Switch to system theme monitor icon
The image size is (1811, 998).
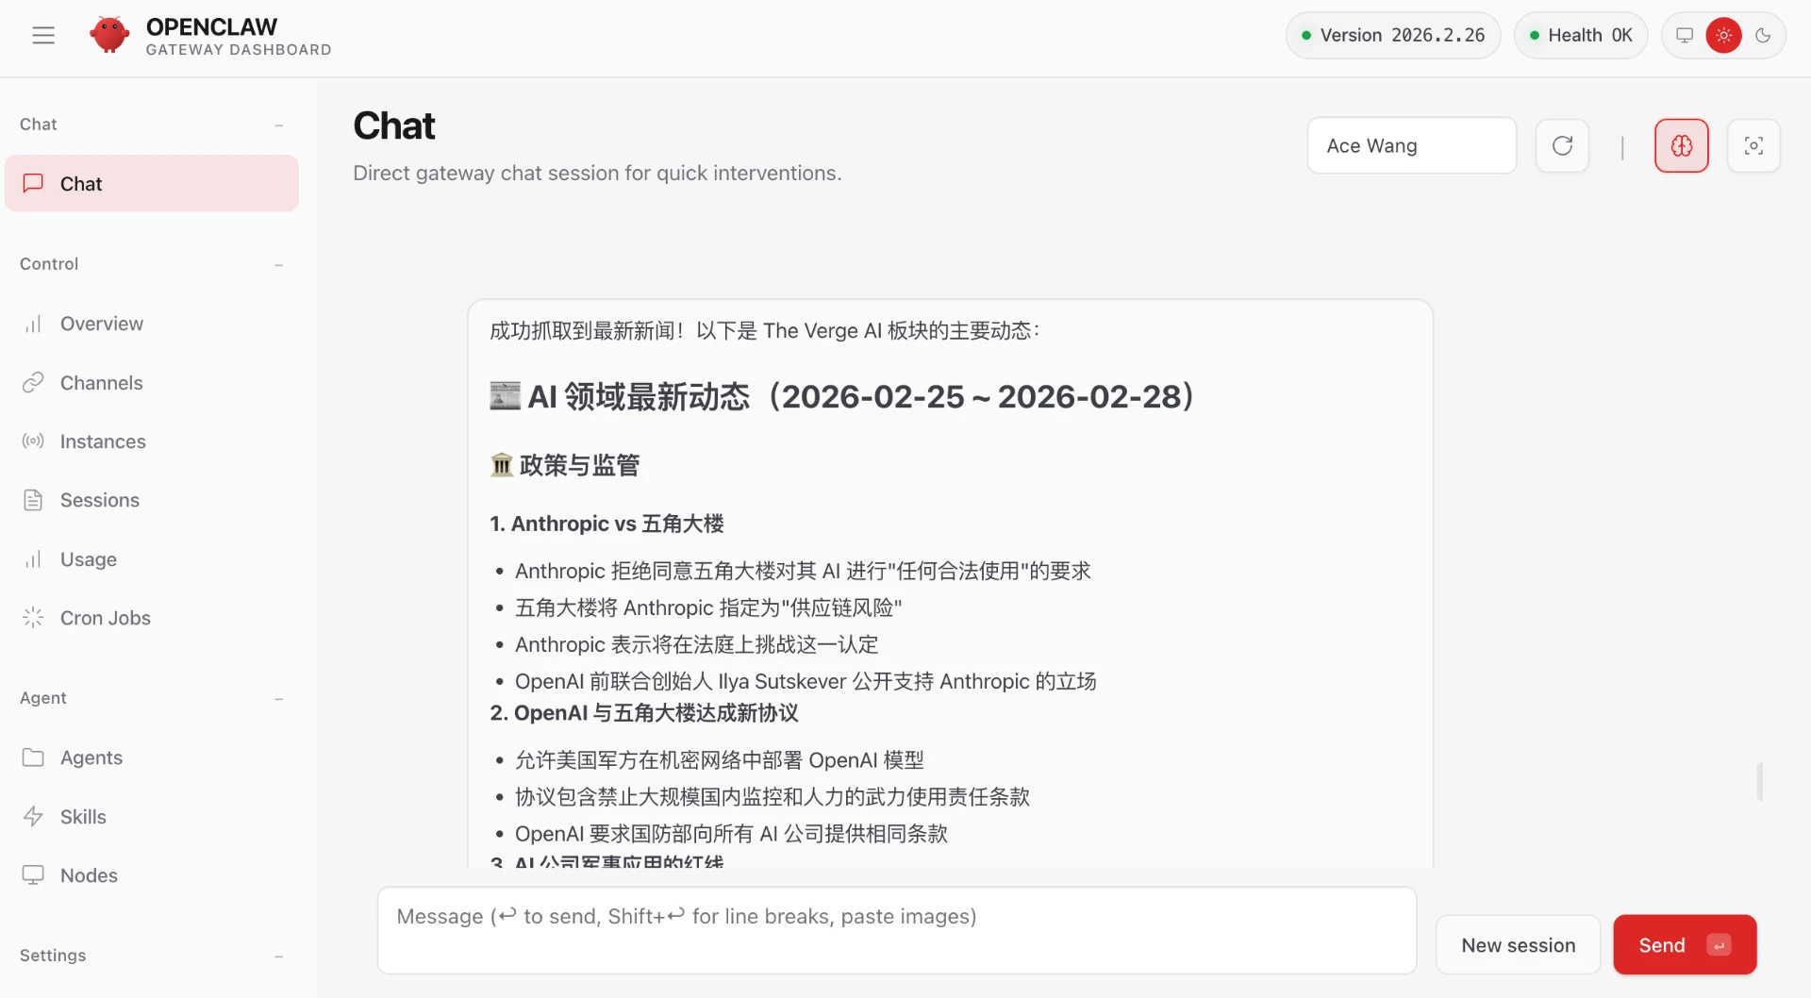tap(1685, 36)
